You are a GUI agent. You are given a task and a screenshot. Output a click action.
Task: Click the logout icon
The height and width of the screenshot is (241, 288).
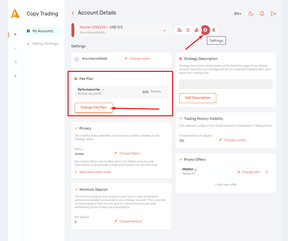click(274, 14)
